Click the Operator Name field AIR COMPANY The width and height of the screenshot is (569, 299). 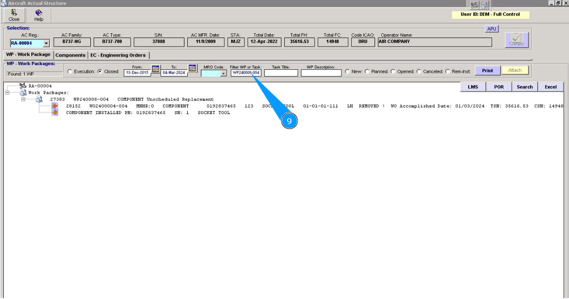435,42
